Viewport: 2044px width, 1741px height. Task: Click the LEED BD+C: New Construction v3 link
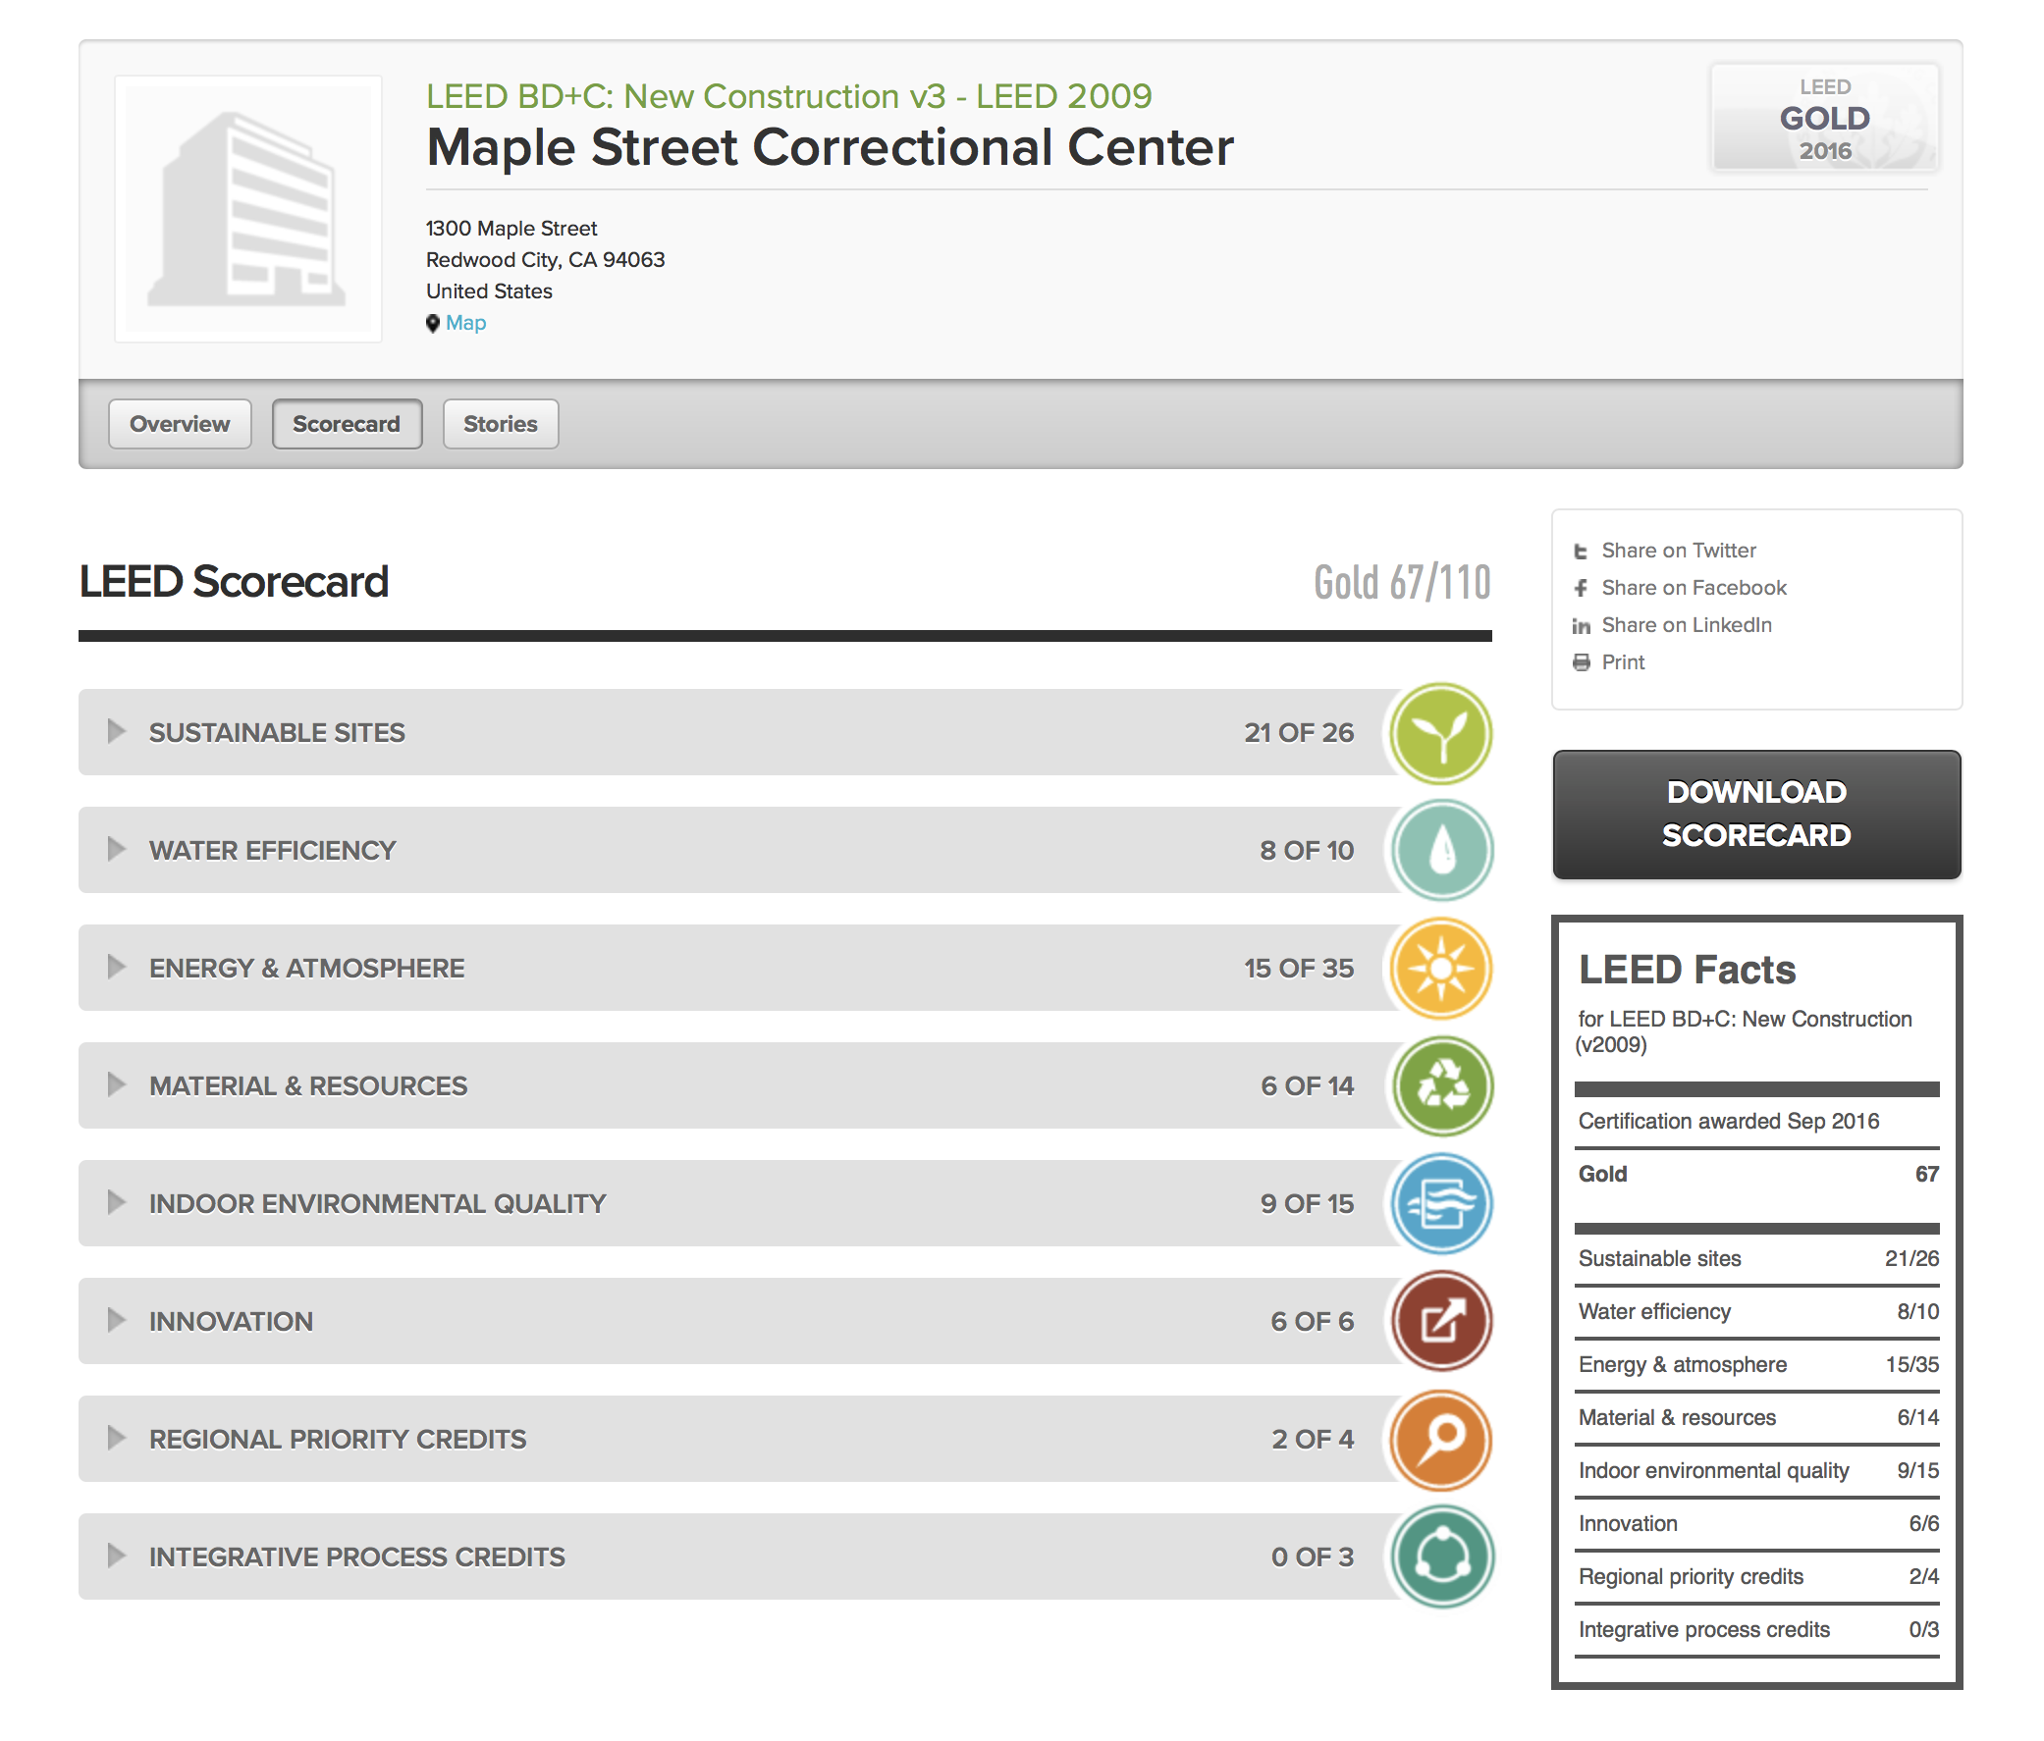[x=788, y=96]
